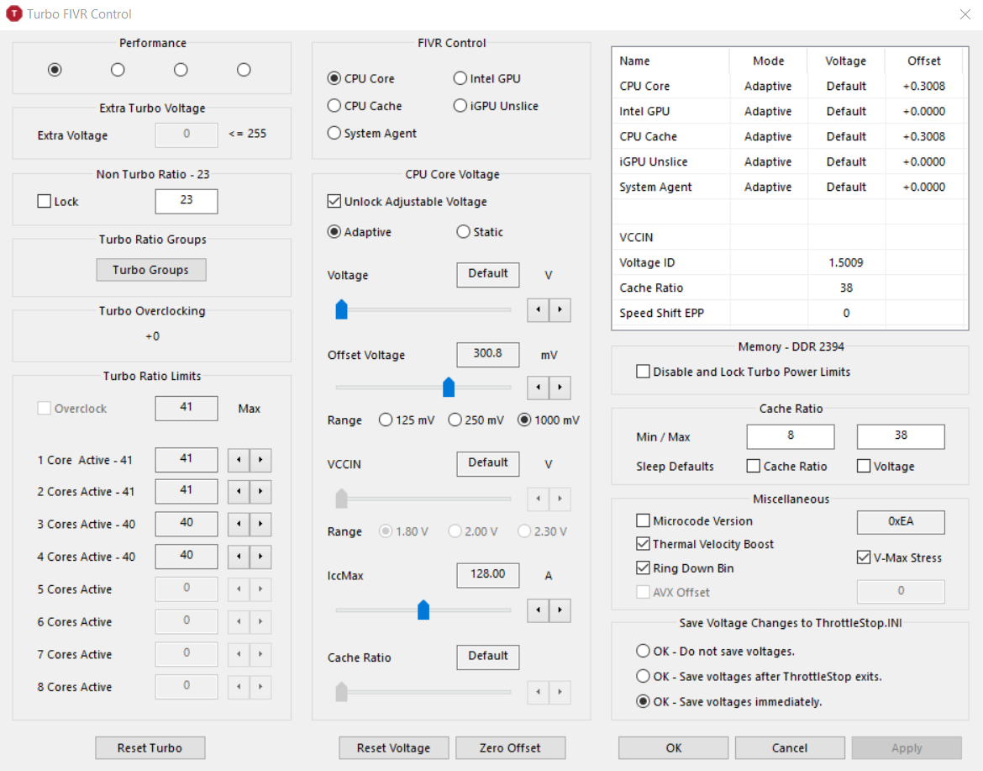Click the right arrow beside the Offset Voltage slider

click(x=560, y=388)
